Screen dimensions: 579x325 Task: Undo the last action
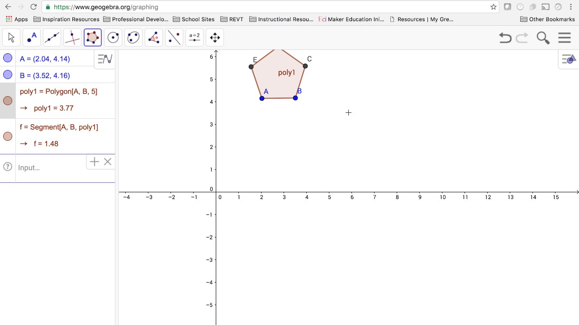[x=505, y=38]
